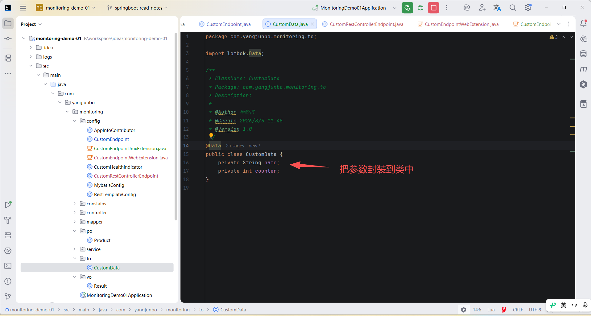This screenshot has width=591, height=316.
Task: Open the Structure tool window
Action: point(8,58)
